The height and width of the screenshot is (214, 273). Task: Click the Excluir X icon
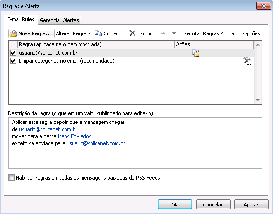132,33
